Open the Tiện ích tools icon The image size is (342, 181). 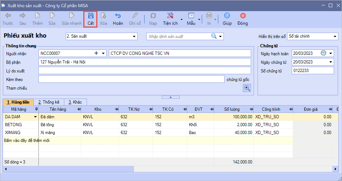(170, 16)
